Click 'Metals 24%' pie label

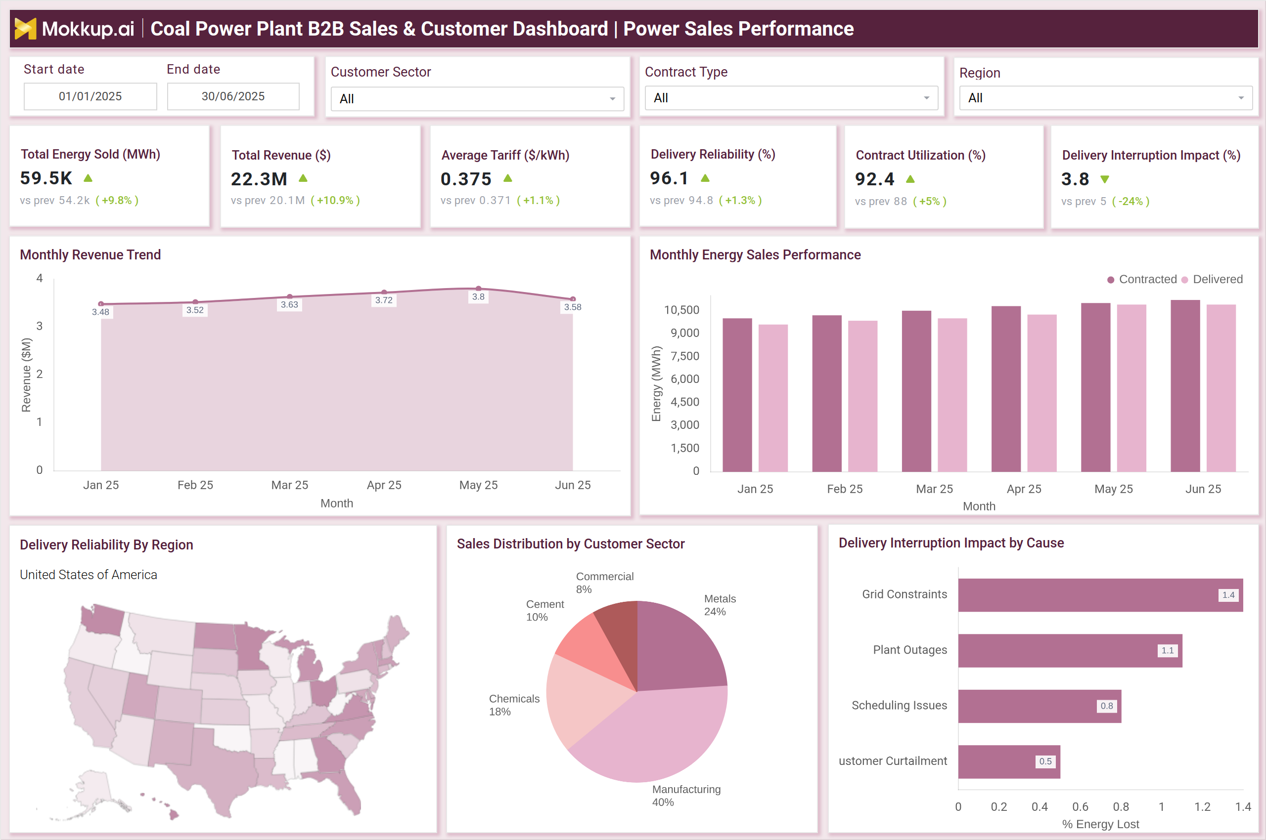click(x=720, y=605)
